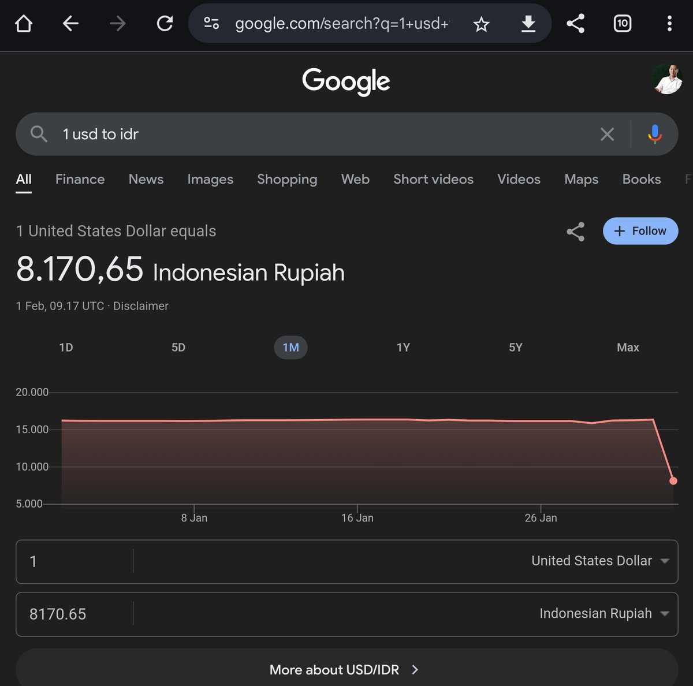Open the Disclaimer link

coord(141,306)
